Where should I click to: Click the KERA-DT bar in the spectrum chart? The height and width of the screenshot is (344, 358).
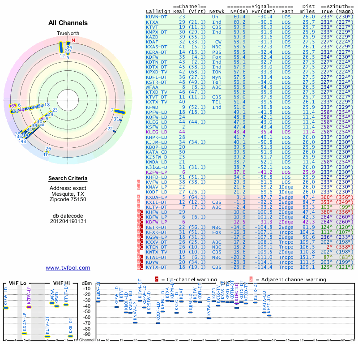click(x=98, y=302)
